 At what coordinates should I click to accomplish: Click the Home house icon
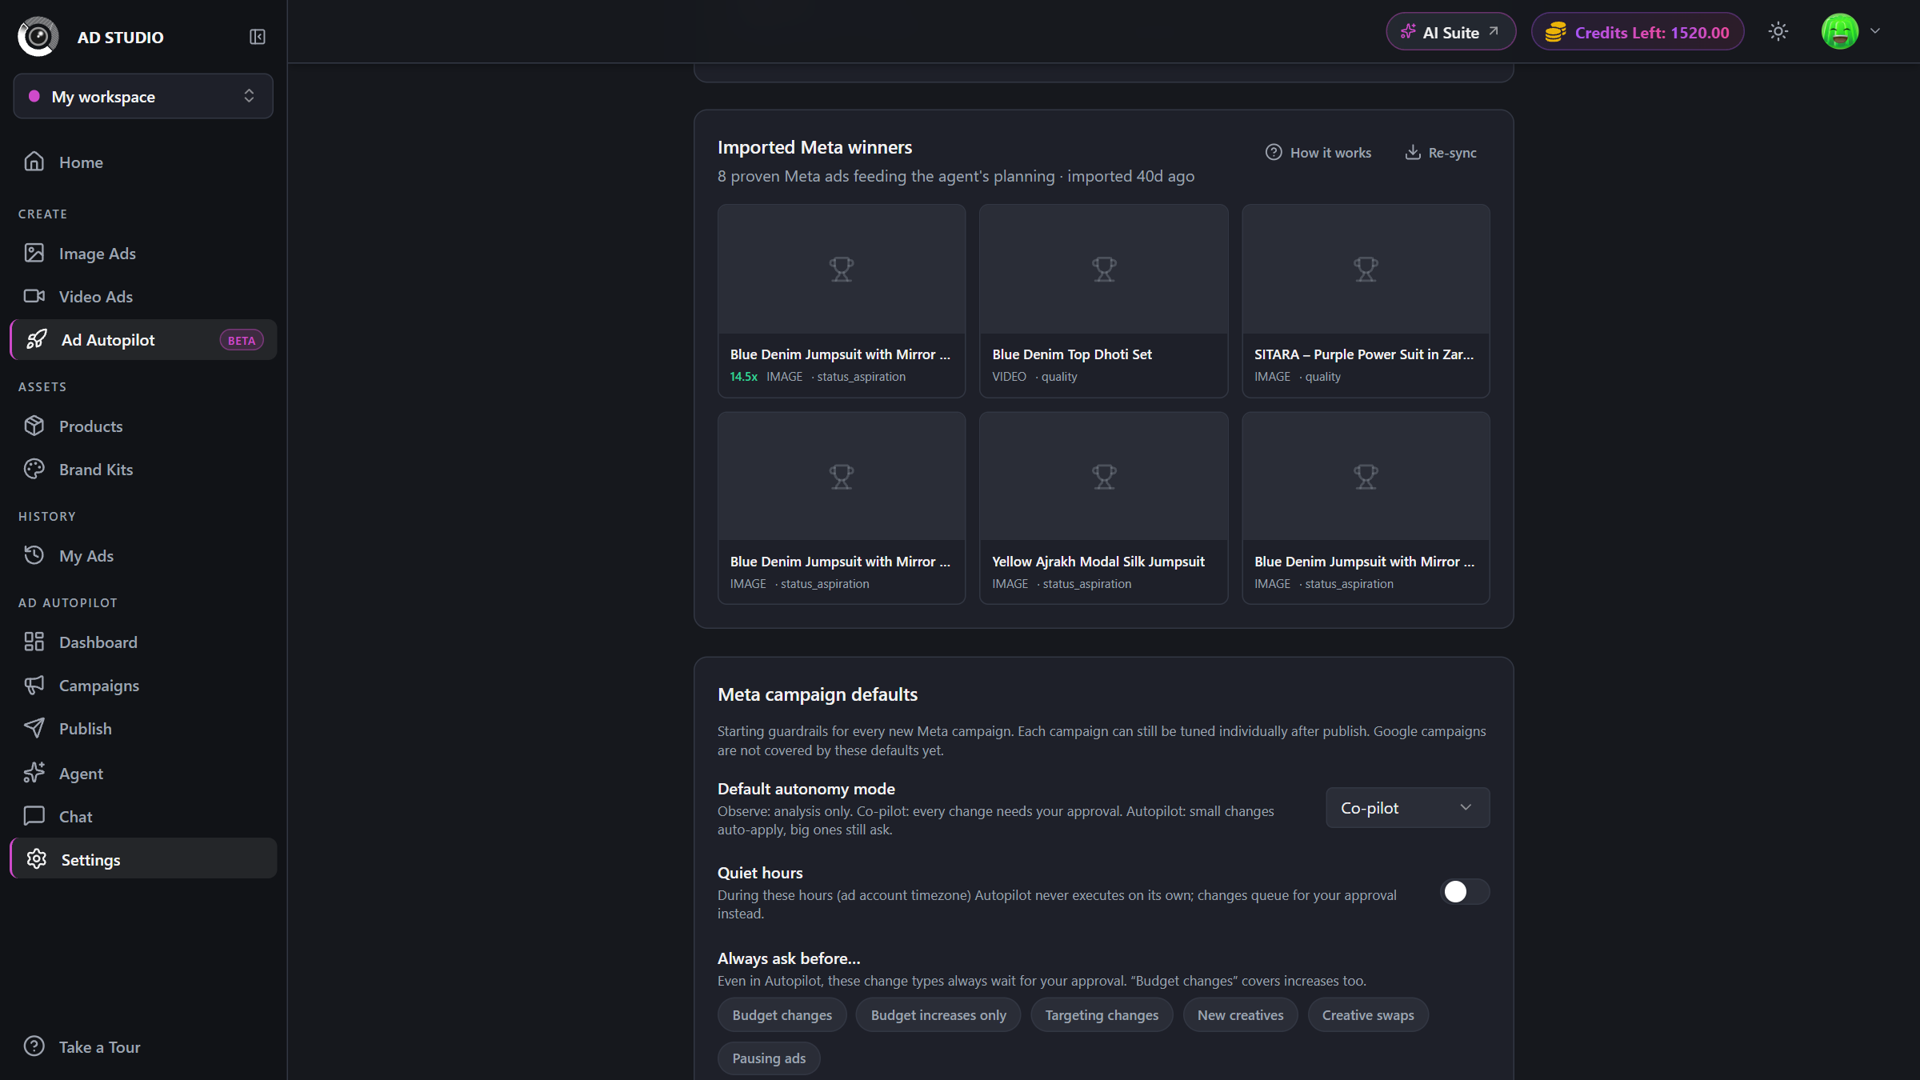[34, 162]
